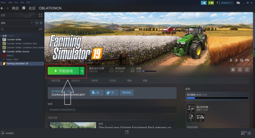Click the ready-to-play circle icon in sidebar
This screenshot has height=138, width=255.
pos(41,23)
